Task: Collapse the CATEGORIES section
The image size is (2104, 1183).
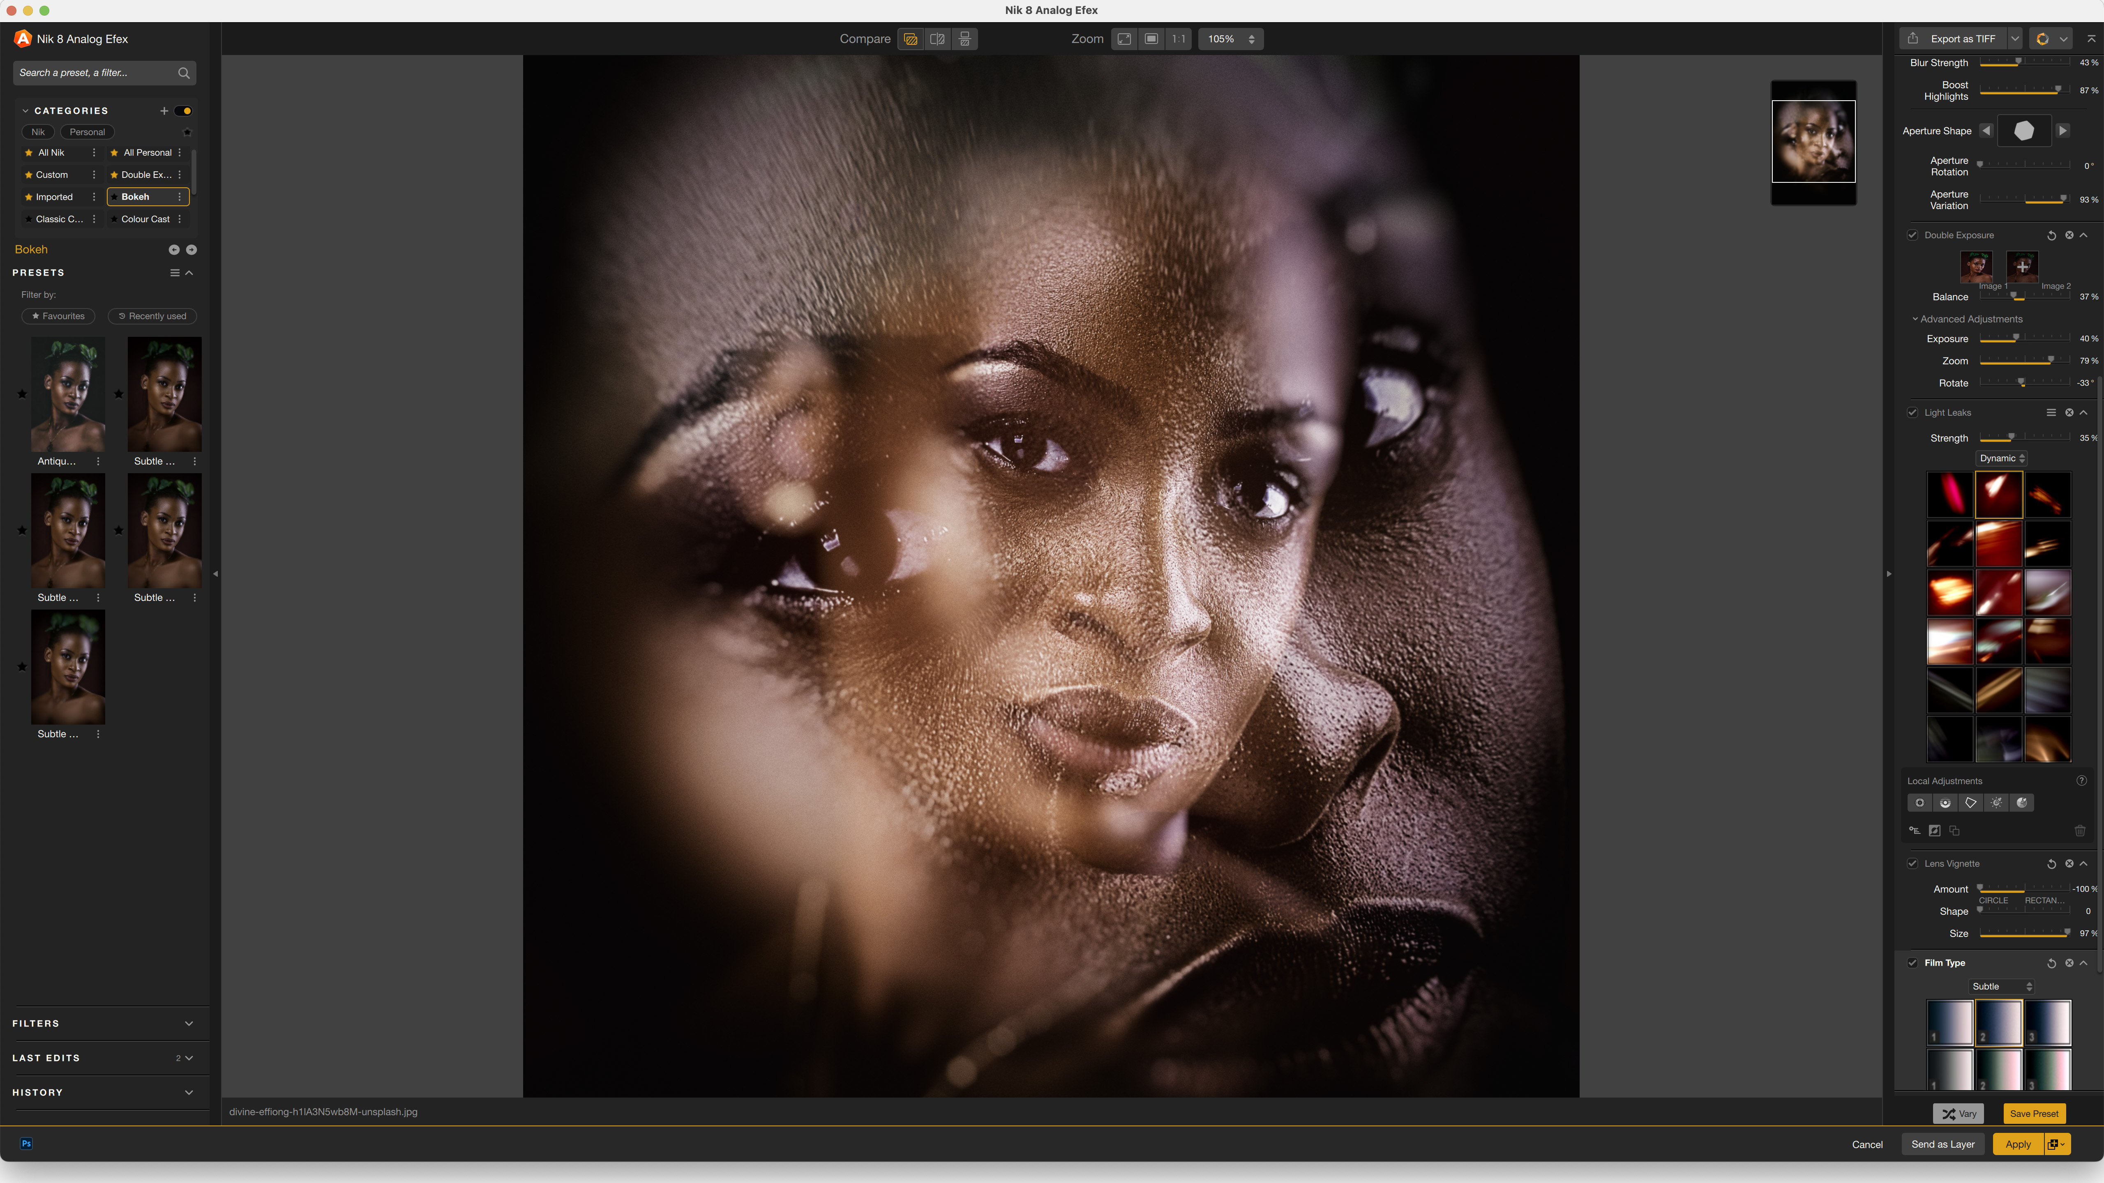Action: (25, 111)
